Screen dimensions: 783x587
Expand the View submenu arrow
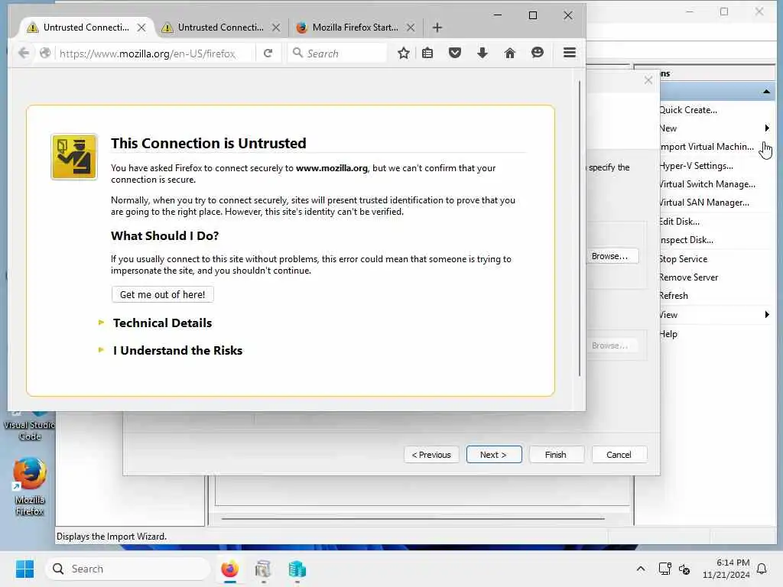click(x=767, y=314)
